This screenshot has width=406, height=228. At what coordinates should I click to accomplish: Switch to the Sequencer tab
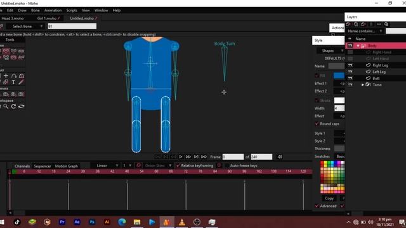43,166
